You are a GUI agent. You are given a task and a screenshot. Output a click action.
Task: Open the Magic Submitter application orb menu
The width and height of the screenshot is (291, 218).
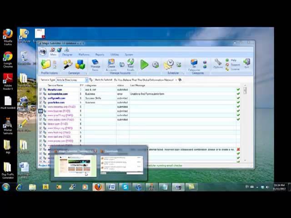[43, 51]
